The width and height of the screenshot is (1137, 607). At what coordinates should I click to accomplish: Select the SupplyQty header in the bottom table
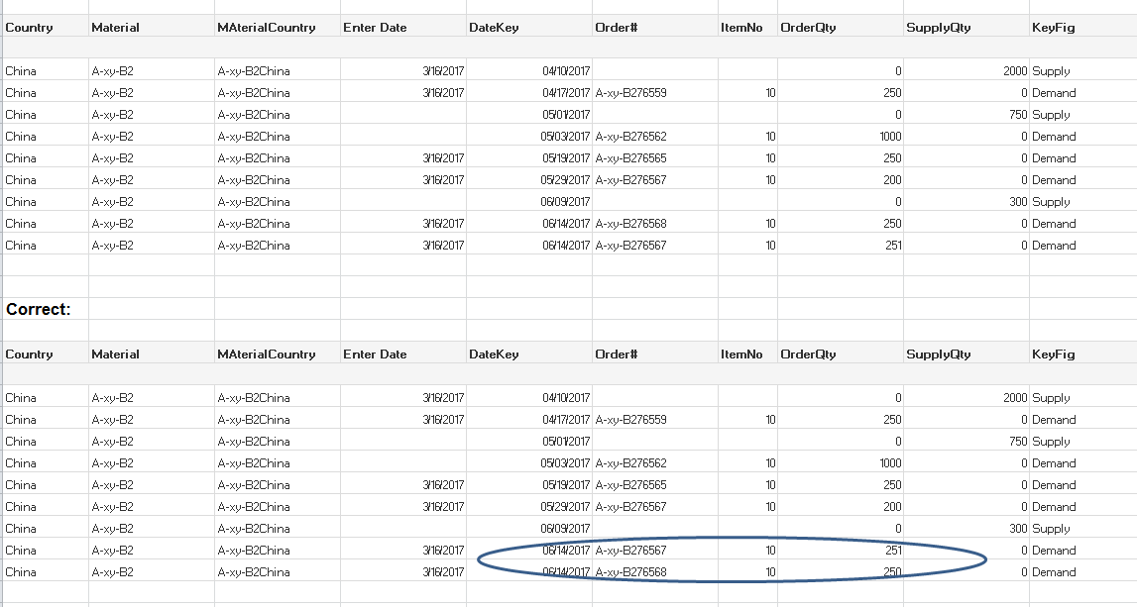[938, 354]
